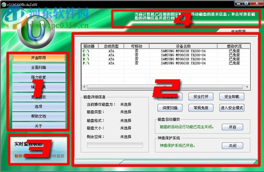Viewport: 264px width, 172px height.
Task: Sort by the 驱动器 column header
Action: pos(90,46)
